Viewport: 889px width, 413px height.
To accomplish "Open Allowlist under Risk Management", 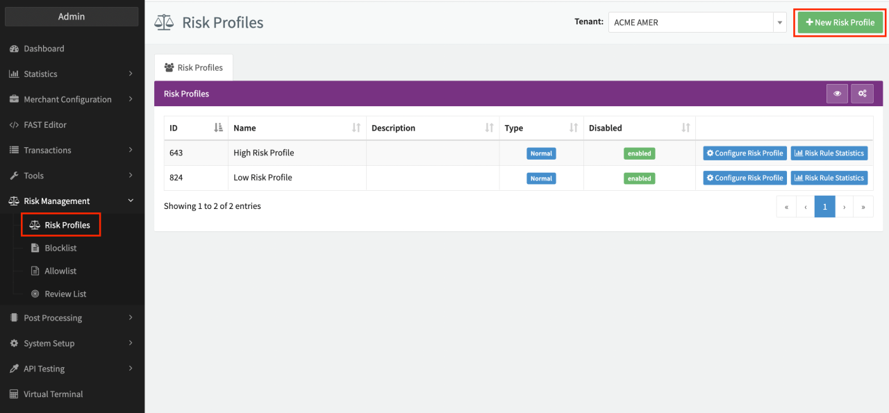I will pos(60,271).
